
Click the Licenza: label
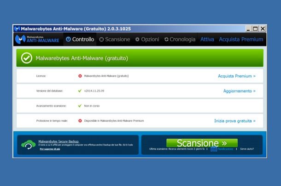point(41,76)
